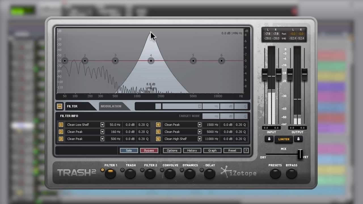Click the Clean Low Shelf filter name
The width and height of the screenshot is (363, 204).
click(x=78, y=125)
